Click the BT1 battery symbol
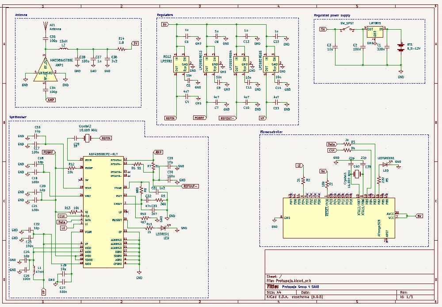This screenshot has height=307, width=442. click(401, 47)
